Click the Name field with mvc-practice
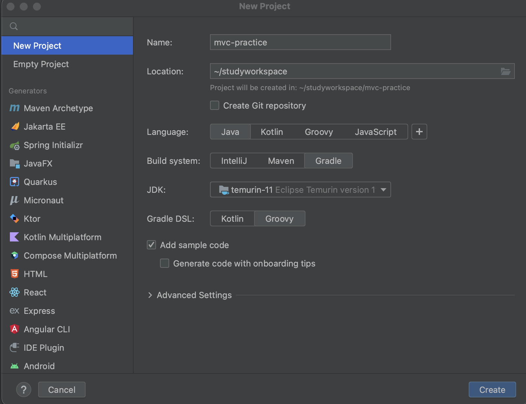The height and width of the screenshot is (404, 526). point(300,42)
